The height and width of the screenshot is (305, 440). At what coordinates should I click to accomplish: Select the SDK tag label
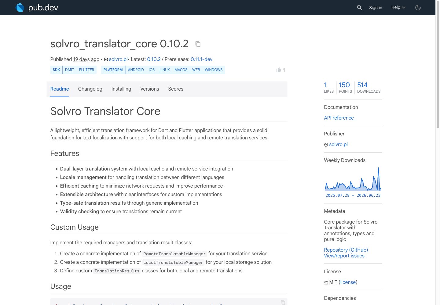tap(56, 70)
